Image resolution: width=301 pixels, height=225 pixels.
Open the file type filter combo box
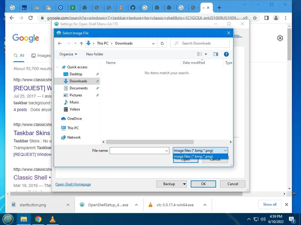pyautogui.click(x=200, y=151)
